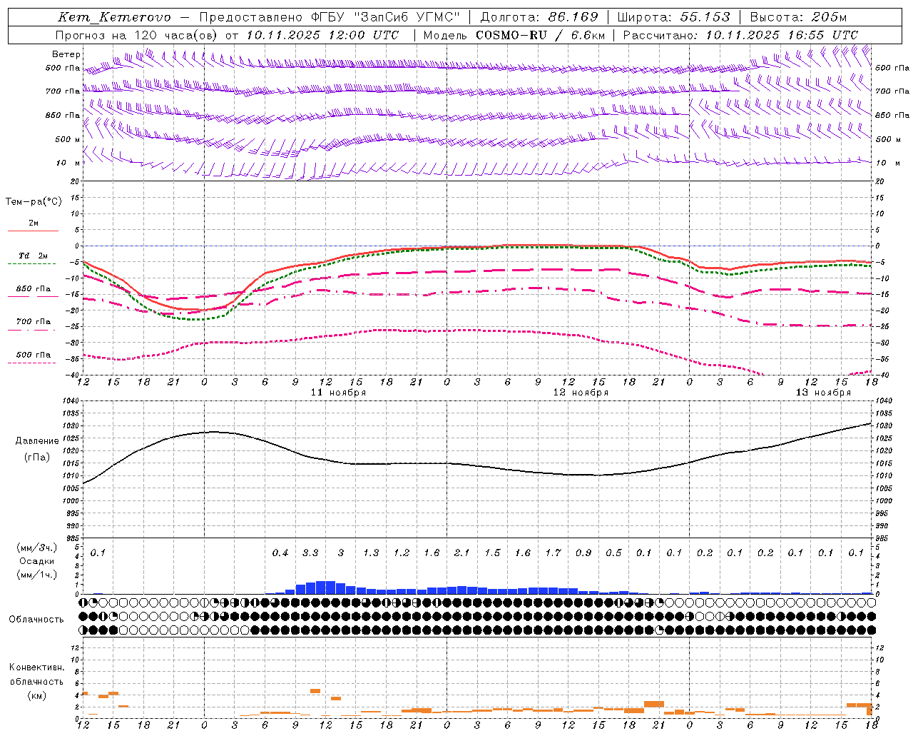Screen dimensions: 913x731
Task: Click Рассчитано: 10.11.2025 16:55 UTC text
Action: [x=740, y=35]
